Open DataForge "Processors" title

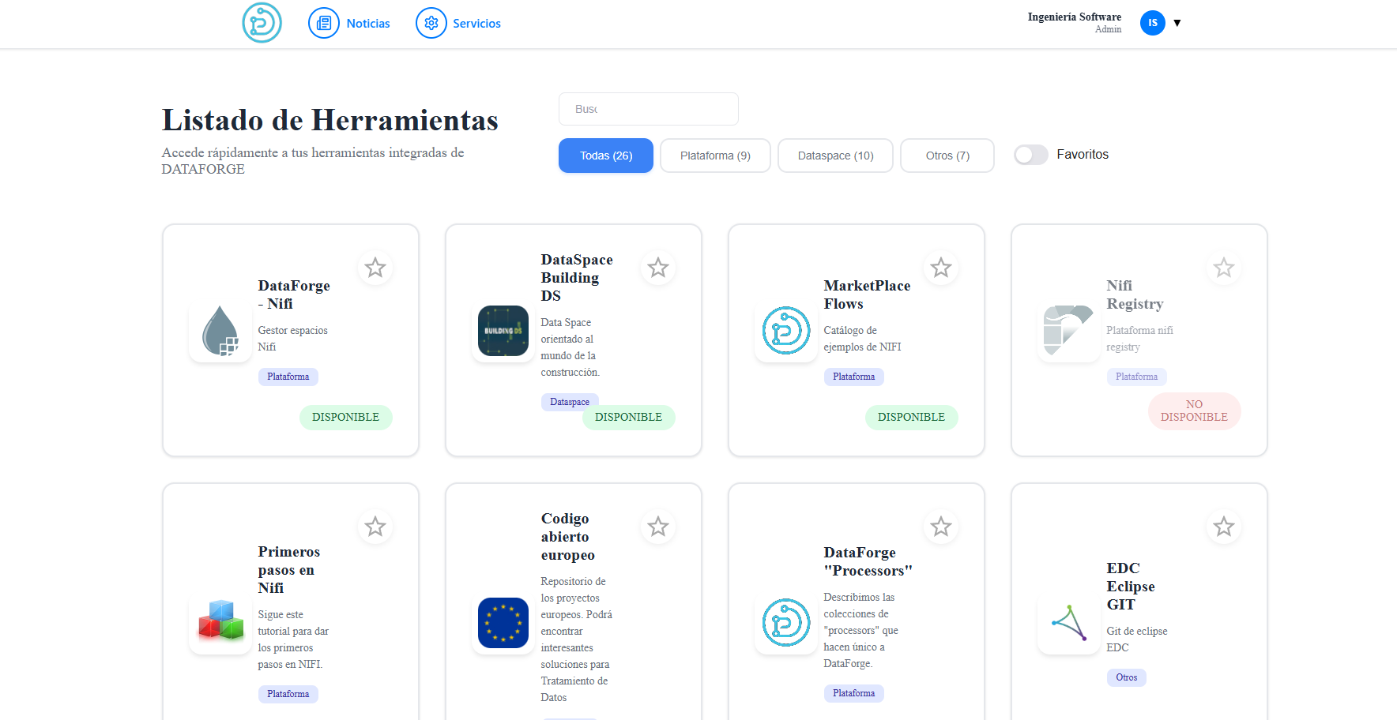[x=868, y=561]
